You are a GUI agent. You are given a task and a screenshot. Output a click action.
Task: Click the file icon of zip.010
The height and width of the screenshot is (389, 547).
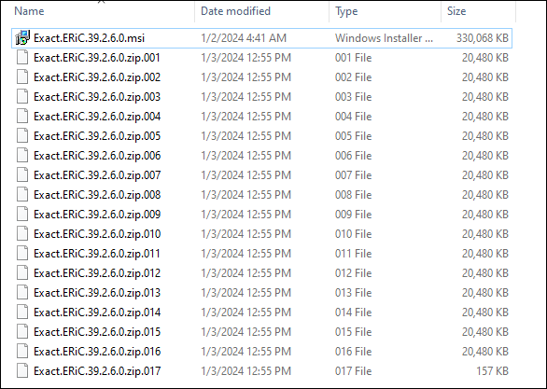point(22,233)
